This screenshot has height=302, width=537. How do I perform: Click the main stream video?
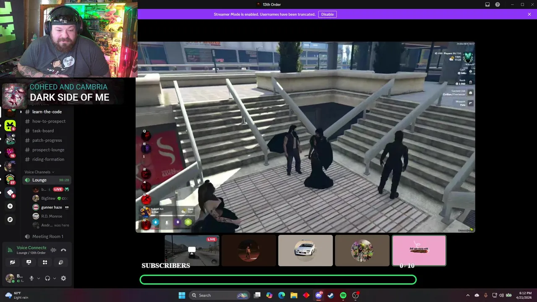[x=305, y=137]
